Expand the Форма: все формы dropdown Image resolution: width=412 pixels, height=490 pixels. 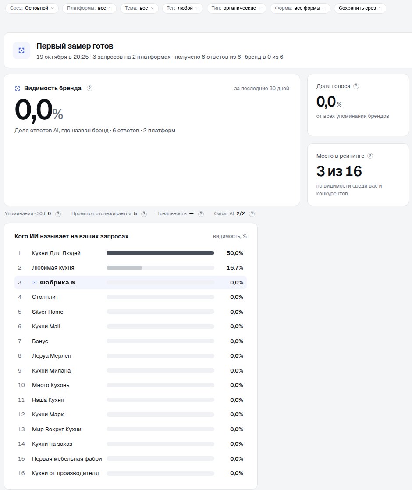[x=300, y=8]
